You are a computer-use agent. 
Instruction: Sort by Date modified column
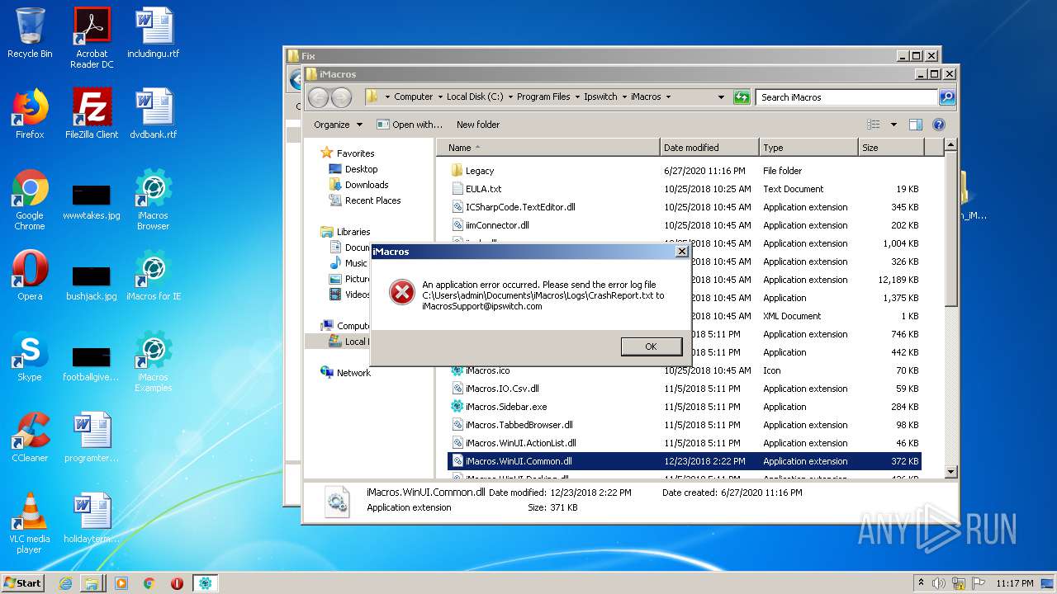[709, 148]
